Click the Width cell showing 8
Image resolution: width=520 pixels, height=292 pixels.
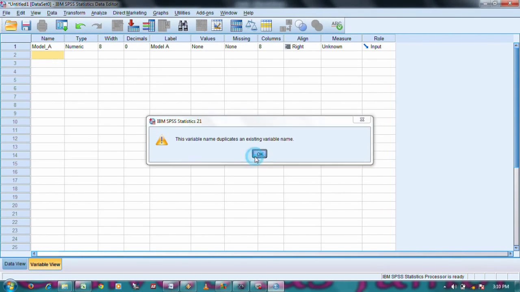(111, 47)
